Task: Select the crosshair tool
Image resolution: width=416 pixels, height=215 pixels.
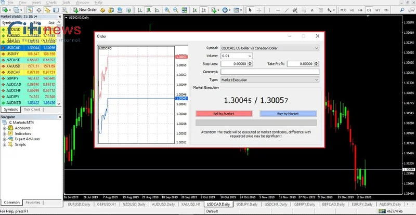Action: [x=259, y=10]
